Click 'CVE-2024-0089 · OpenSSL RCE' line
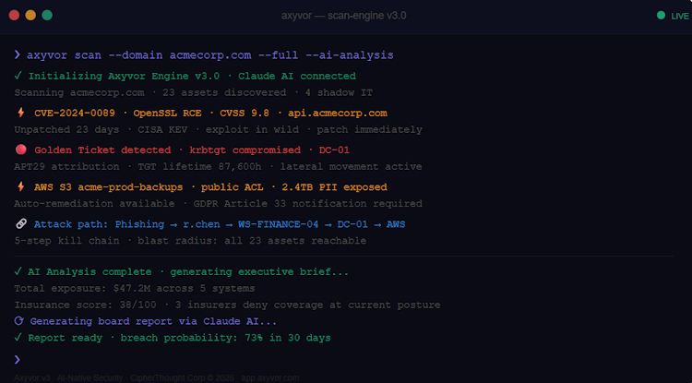This screenshot has width=692, height=383. click(x=210, y=114)
